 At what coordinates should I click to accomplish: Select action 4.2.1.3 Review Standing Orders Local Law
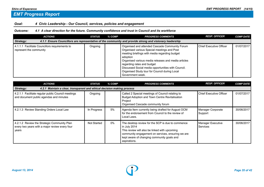[42, 110]
